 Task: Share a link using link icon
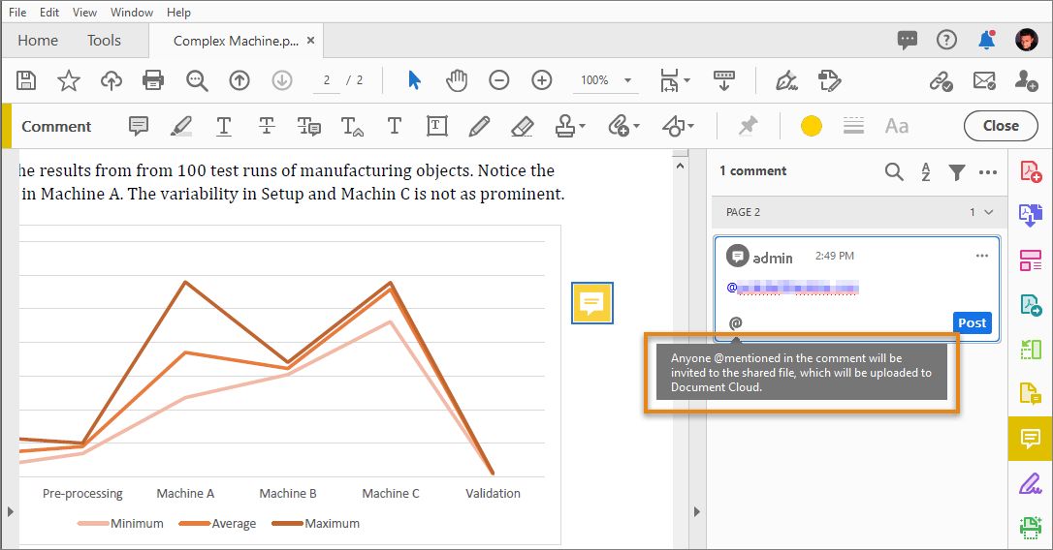pyautogui.click(x=941, y=81)
